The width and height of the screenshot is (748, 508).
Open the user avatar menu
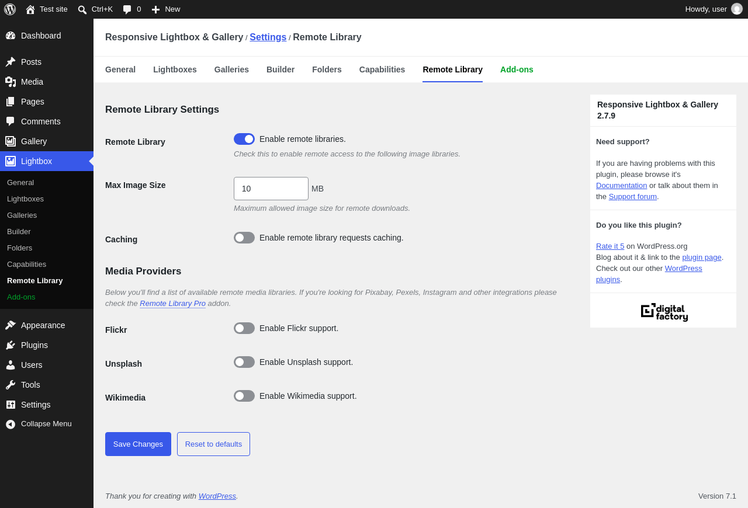coord(737,9)
